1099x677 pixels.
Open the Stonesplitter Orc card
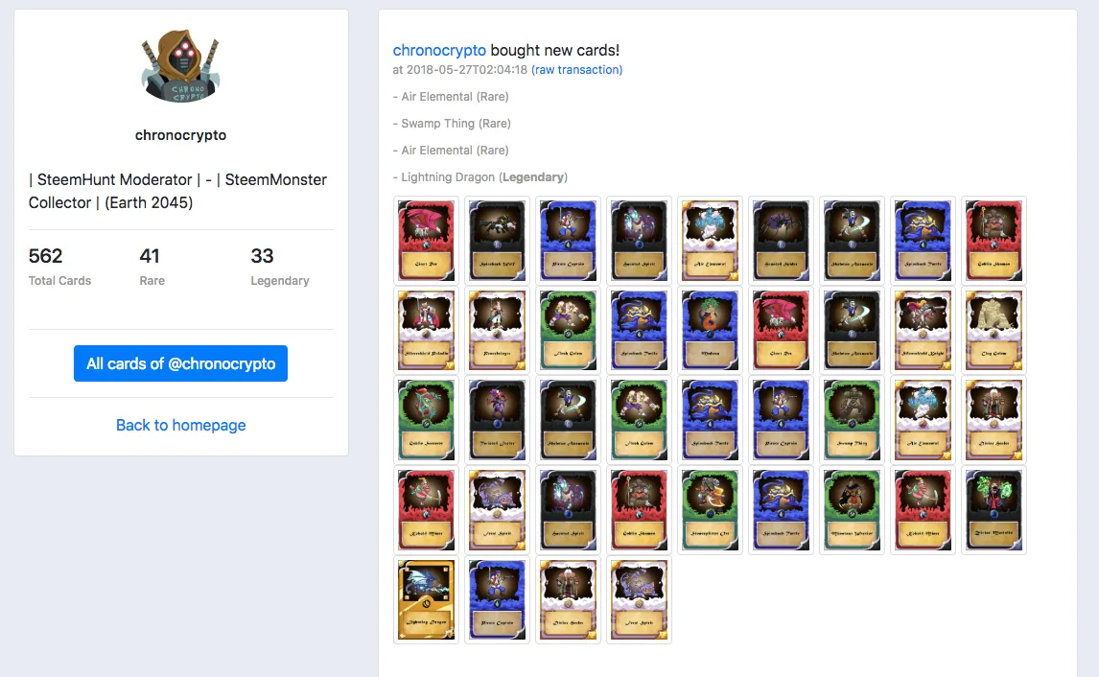tap(710, 510)
